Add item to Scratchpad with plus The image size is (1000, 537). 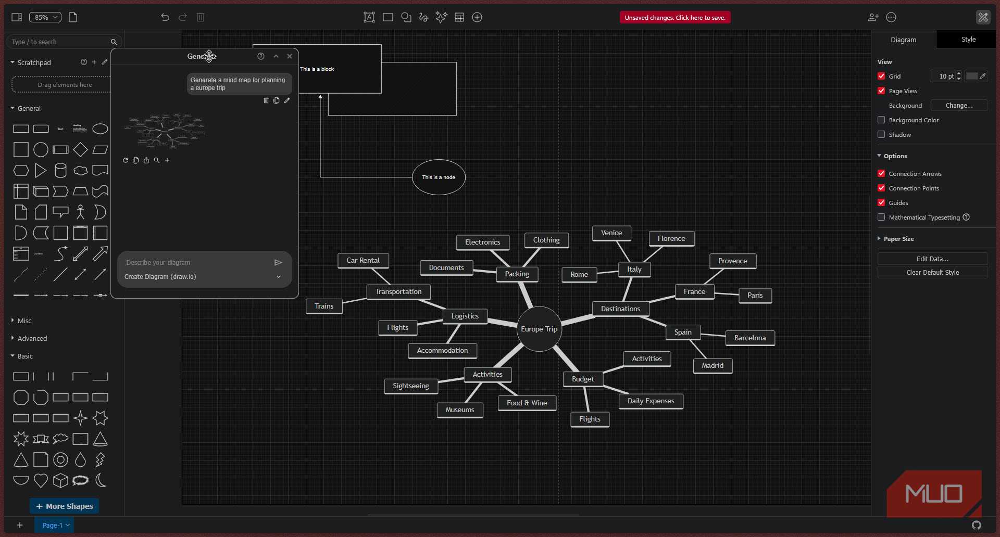pos(94,62)
